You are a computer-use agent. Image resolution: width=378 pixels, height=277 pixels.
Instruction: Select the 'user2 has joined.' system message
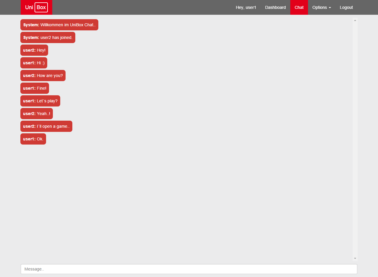click(48, 37)
